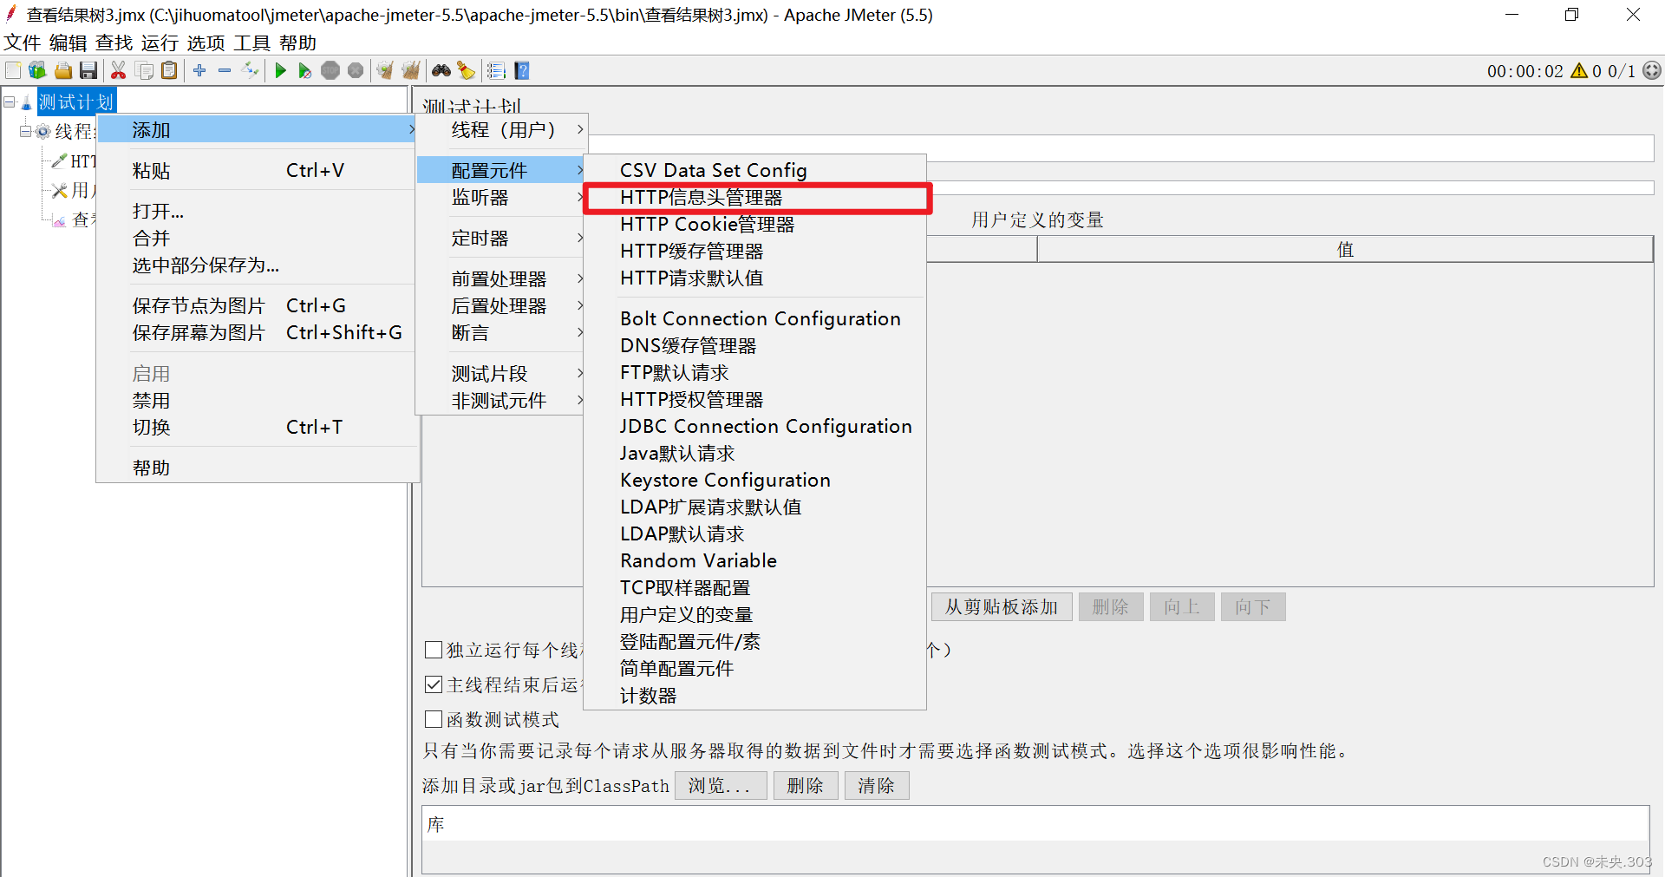Toggle 函数测试模式 checkbox
The width and height of the screenshot is (1665, 877).
click(434, 718)
